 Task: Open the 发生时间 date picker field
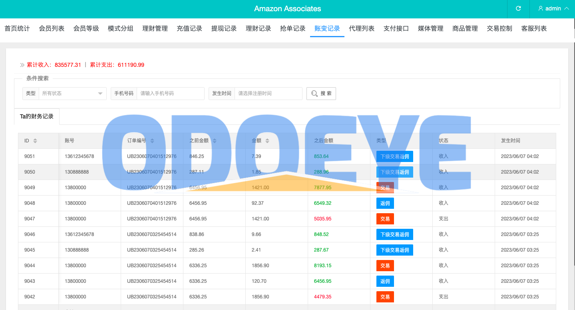(x=268, y=93)
